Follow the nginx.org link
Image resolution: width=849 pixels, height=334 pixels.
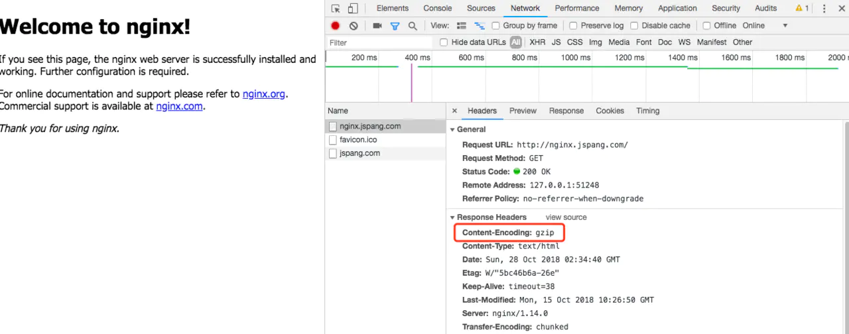264,94
